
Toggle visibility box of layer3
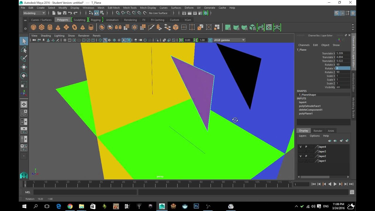click(x=301, y=152)
